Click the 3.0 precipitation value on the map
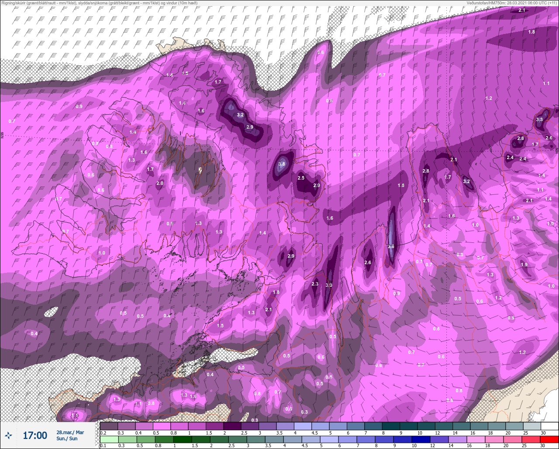 (329, 285)
